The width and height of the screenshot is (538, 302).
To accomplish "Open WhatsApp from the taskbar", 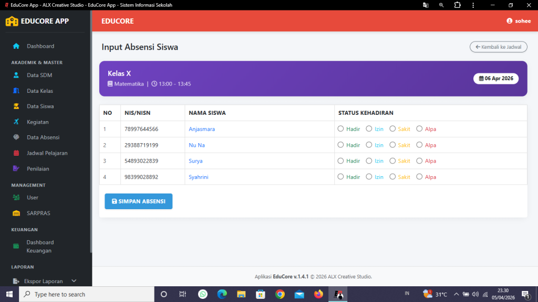I will 203,294.
